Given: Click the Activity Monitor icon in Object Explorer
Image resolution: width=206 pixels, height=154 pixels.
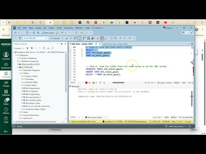Looking at the screenshot, I should [x=48, y=48].
